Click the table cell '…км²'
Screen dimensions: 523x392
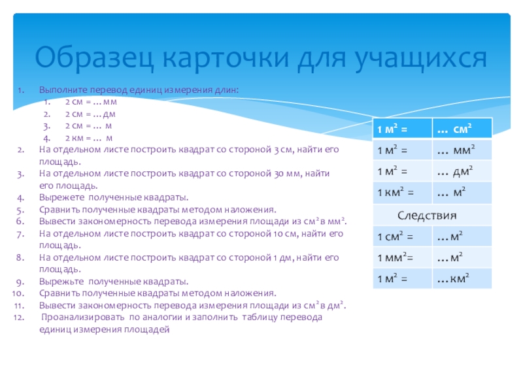point(462,278)
